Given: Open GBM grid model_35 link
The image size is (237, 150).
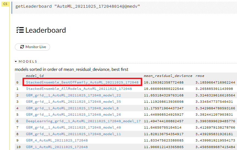Looking at the screenshot, I should tap(73, 102).
